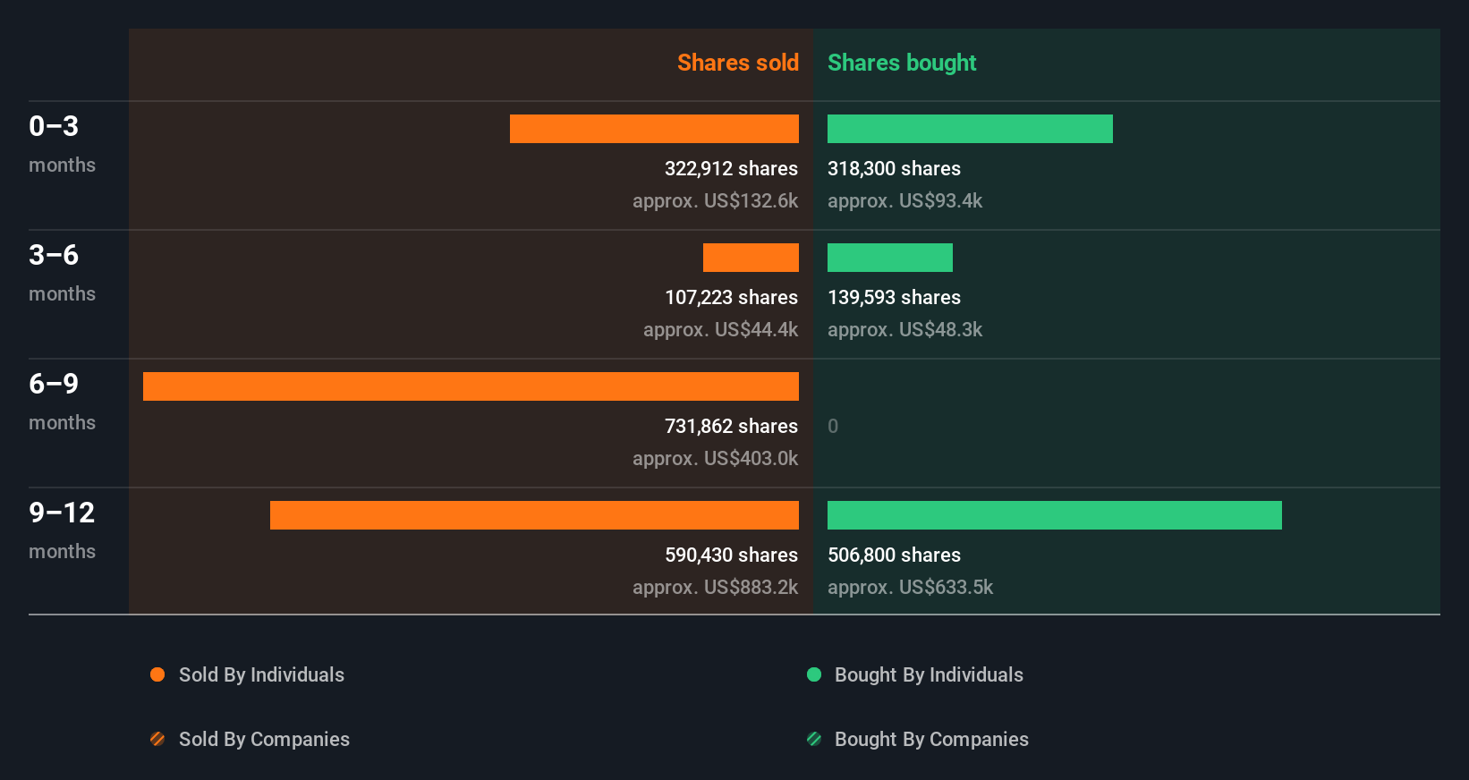Click the 318,300 shares value
1469x780 pixels.
[894, 168]
